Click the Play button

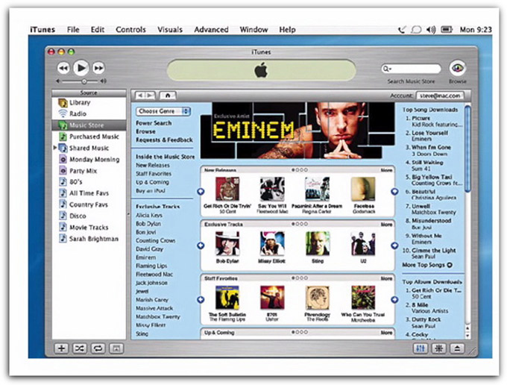coord(81,68)
